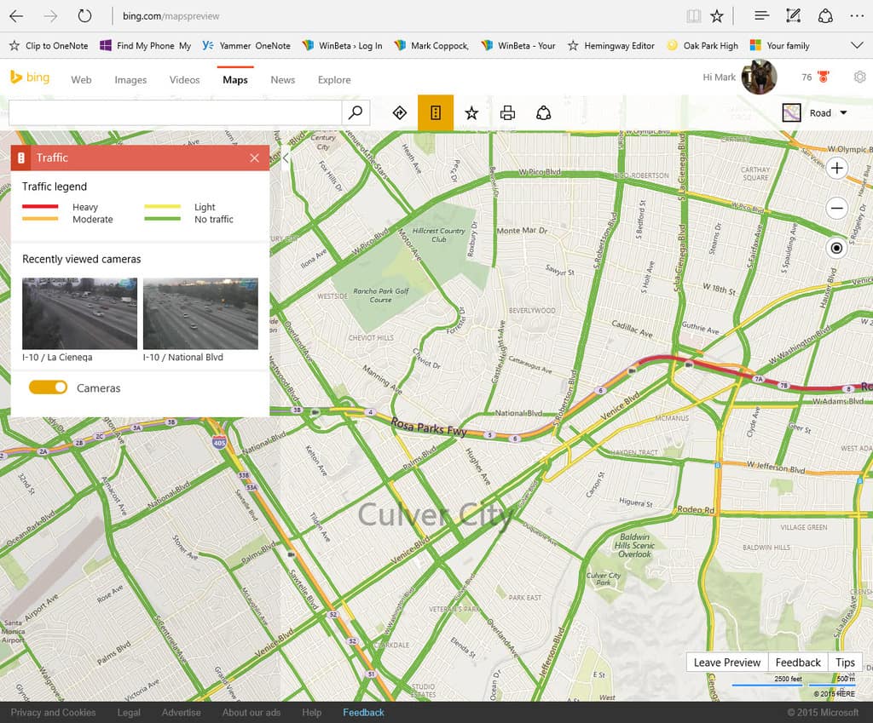Image resolution: width=873 pixels, height=723 pixels.
Task: Click the browser forward arrow
Action: click(50, 16)
